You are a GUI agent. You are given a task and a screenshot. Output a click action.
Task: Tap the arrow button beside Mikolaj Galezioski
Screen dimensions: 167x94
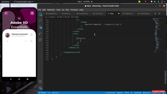31,35
